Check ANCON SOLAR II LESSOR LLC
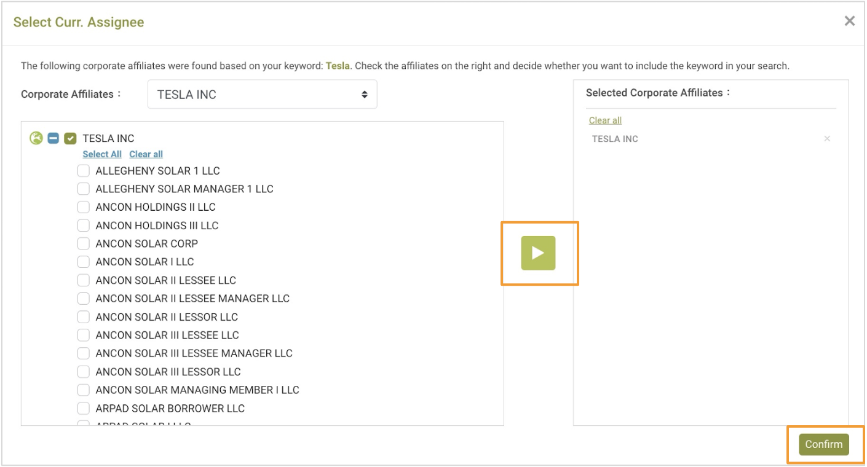This screenshot has width=867, height=467. click(x=84, y=317)
